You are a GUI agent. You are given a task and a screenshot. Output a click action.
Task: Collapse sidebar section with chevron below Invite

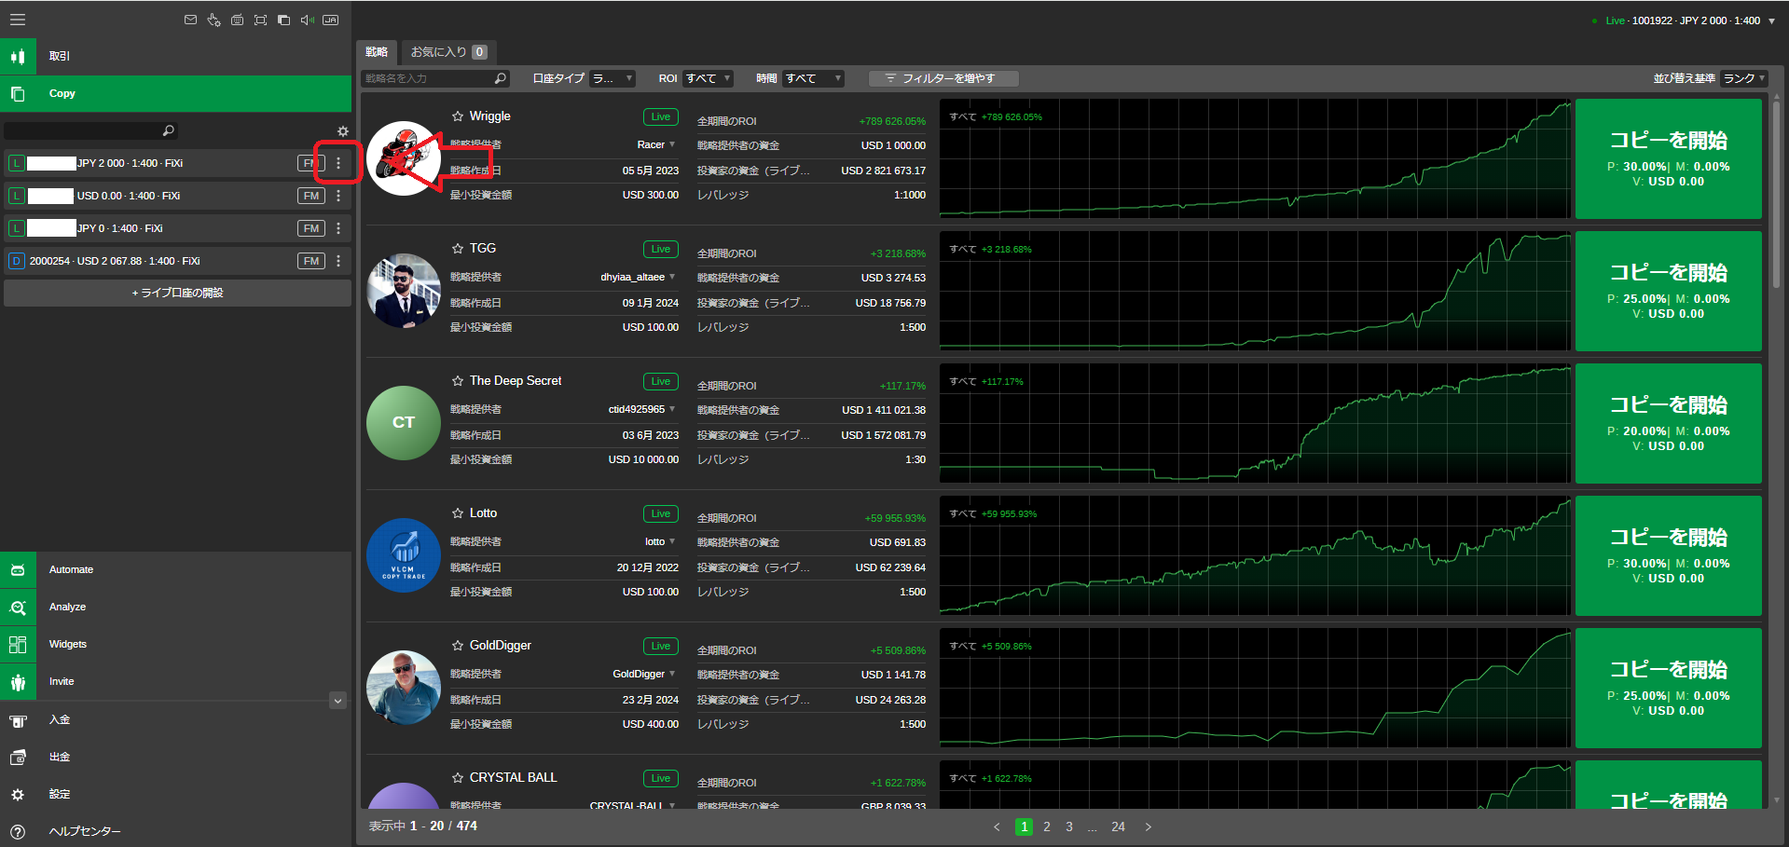point(338,701)
